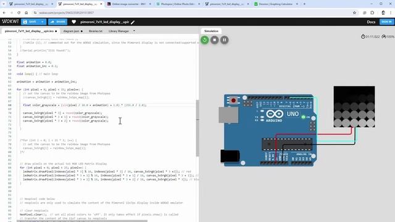Close the Desmos Graphing Calculator tab
395x222 pixels.
(x=297, y=4)
